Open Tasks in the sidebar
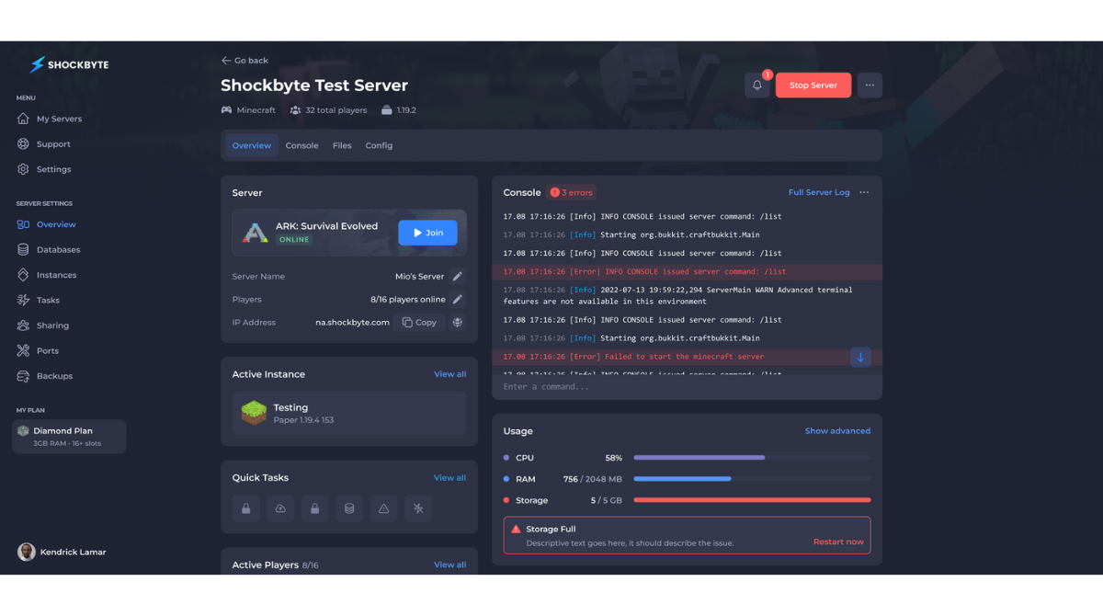Screen dimensions: 1103x616 pyautogui.click(x=39, y=301)
